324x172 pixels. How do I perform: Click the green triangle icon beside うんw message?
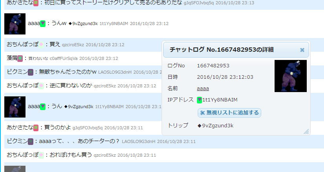43,24
